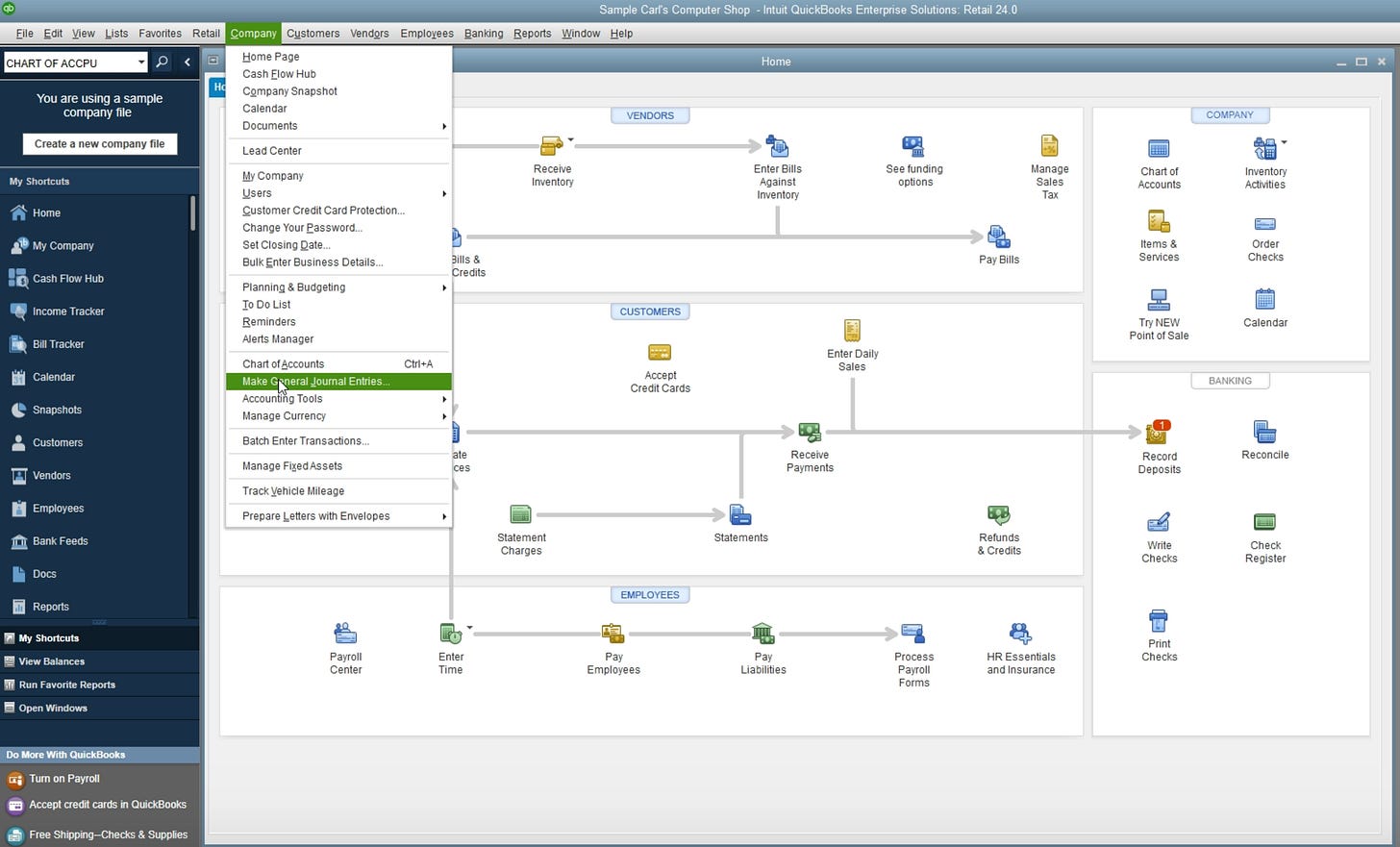The width and height of the screenshot is (1400, 847).
Task: Click Inventory Activities icon
Action: (1264, 149)
